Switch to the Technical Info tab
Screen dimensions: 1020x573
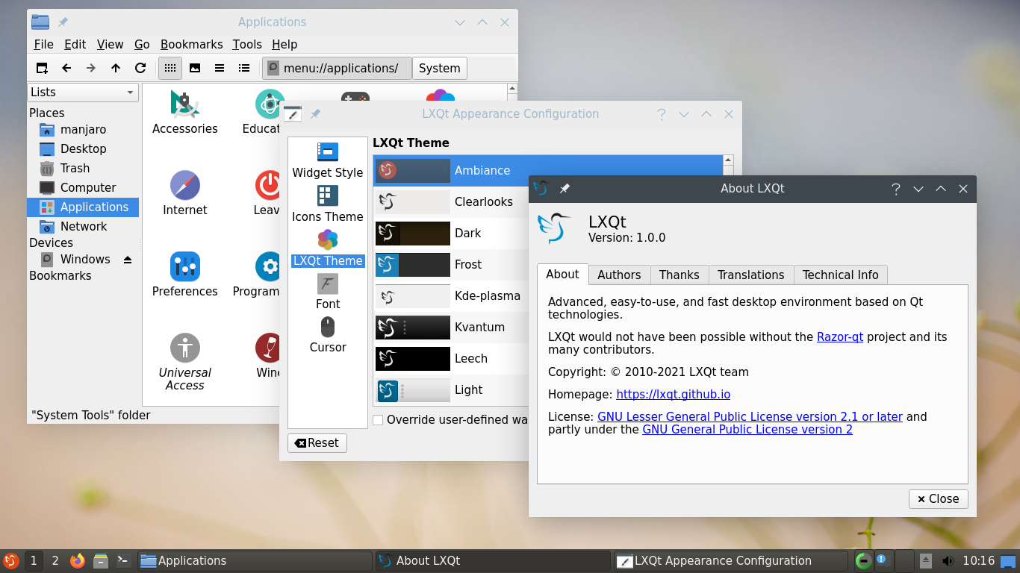coord(841,275)
